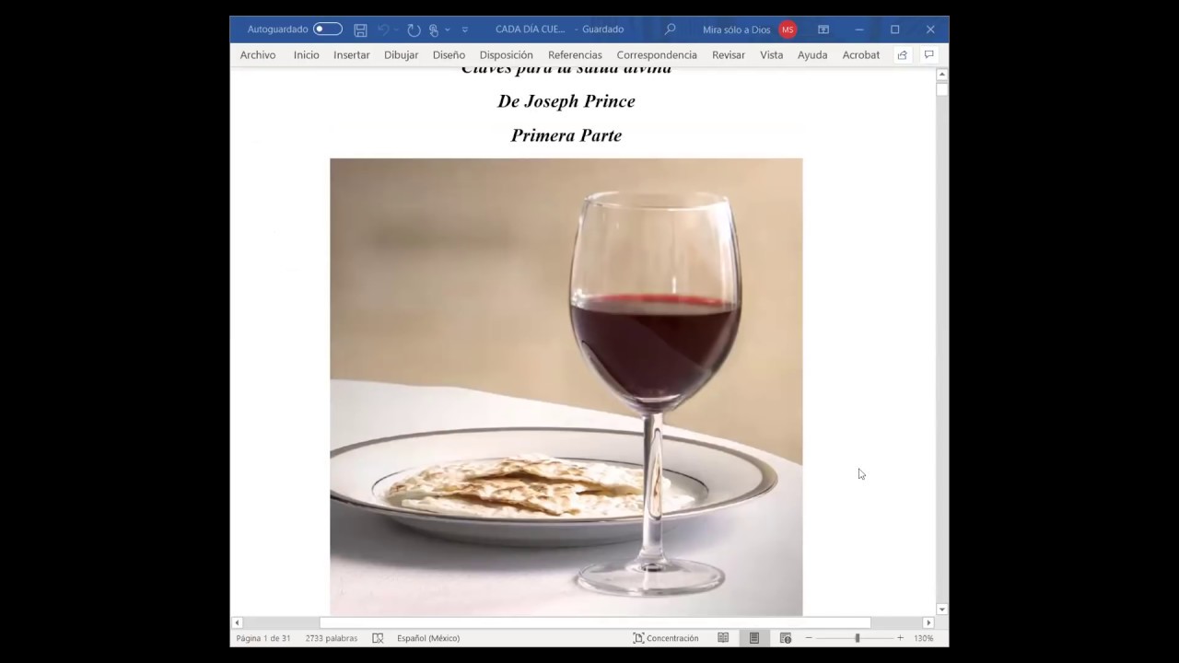Image resolution: width=1179 pixels, height=663 pixels.
Task: Click the horizontal scrollbar right arrow
Action: click(928, 623)
